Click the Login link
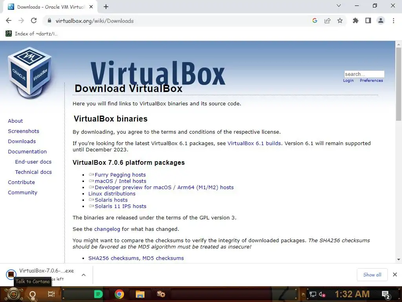Image resolution: width=402 pixels, height=302 pixels. pyautogui.click(x=348, y=80)
